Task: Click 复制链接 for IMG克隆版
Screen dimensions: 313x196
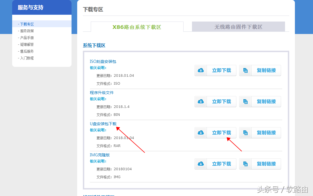Action: [x=266, y=164]
